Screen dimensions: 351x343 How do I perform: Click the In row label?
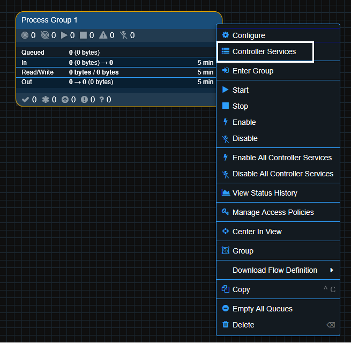(24, 63)
